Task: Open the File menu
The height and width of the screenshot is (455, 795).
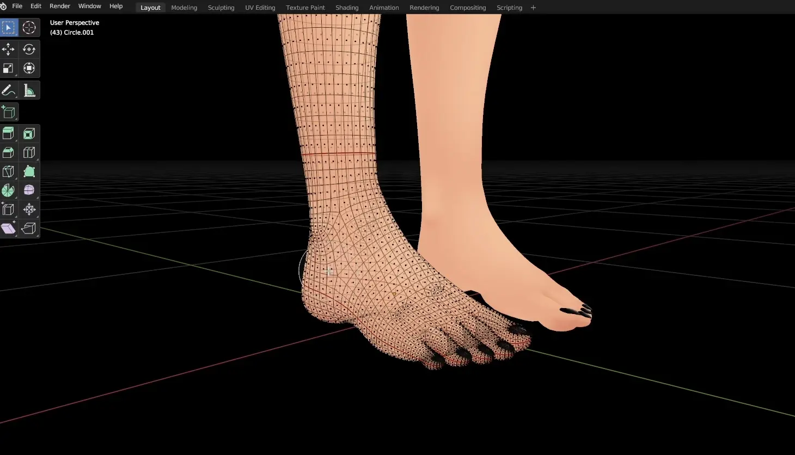Action: point(17,6)
